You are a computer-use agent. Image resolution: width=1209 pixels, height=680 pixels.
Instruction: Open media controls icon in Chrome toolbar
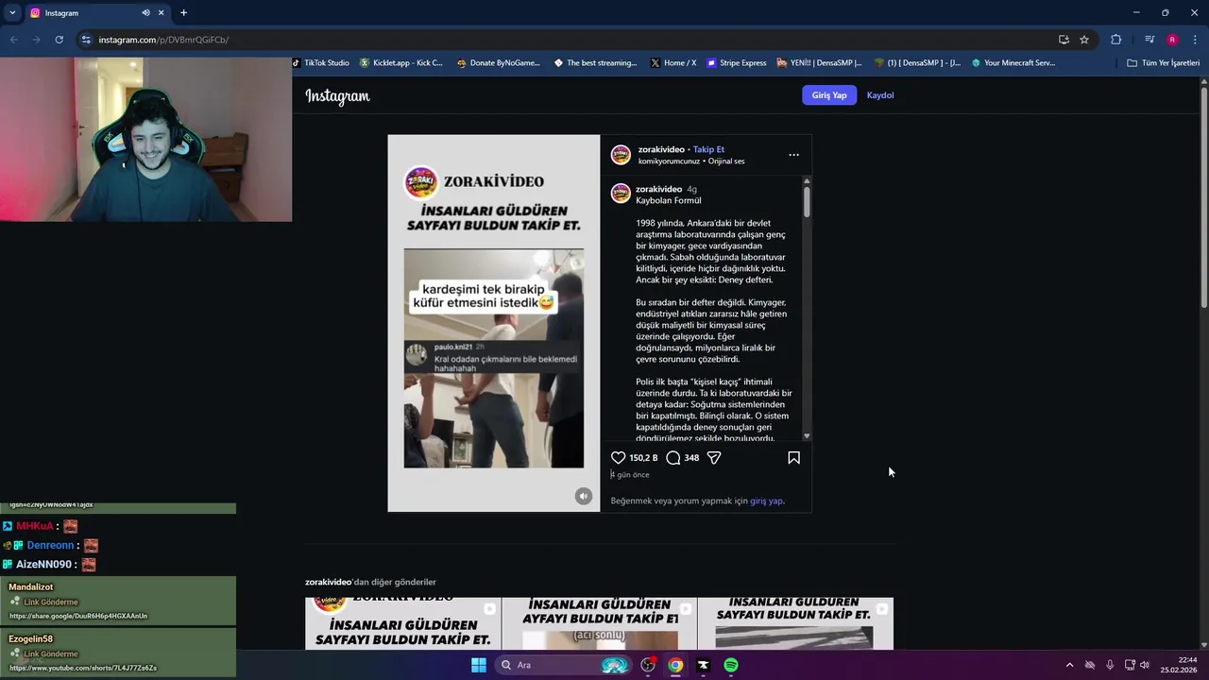[1149, 40]
